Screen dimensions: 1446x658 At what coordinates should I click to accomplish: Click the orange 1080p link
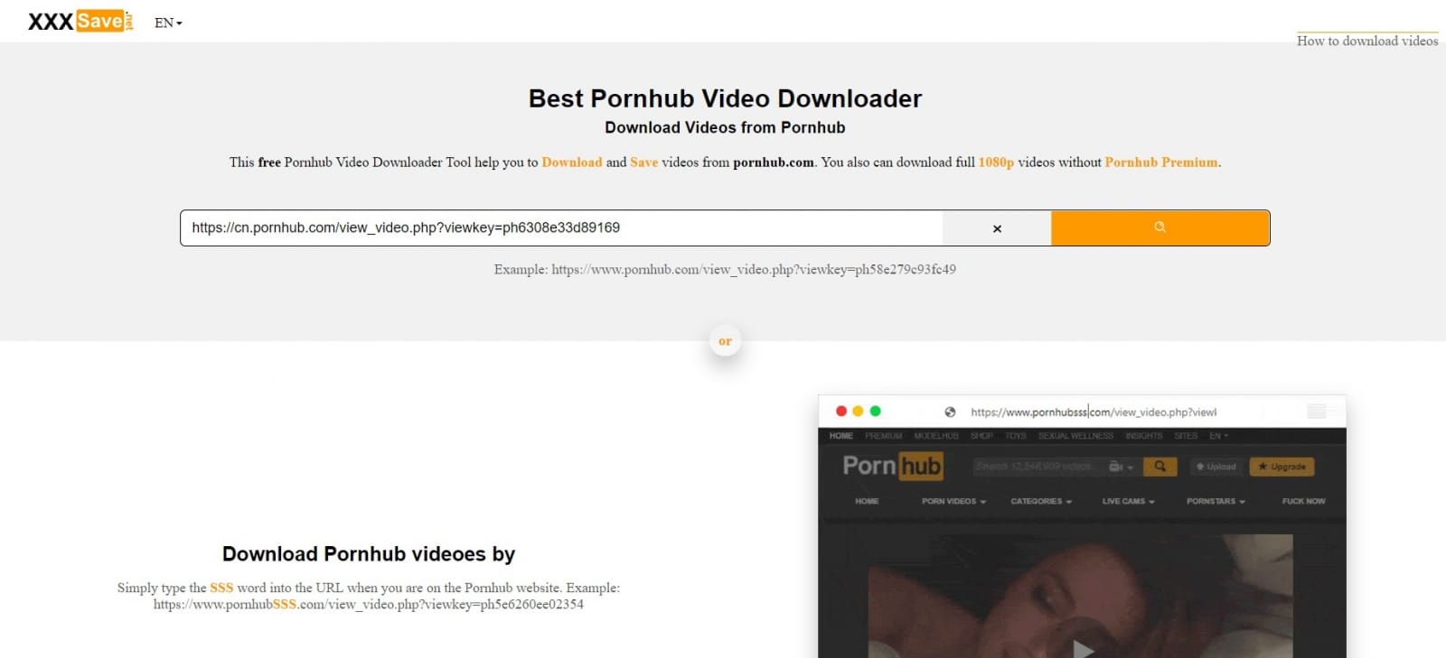point(996,162)
